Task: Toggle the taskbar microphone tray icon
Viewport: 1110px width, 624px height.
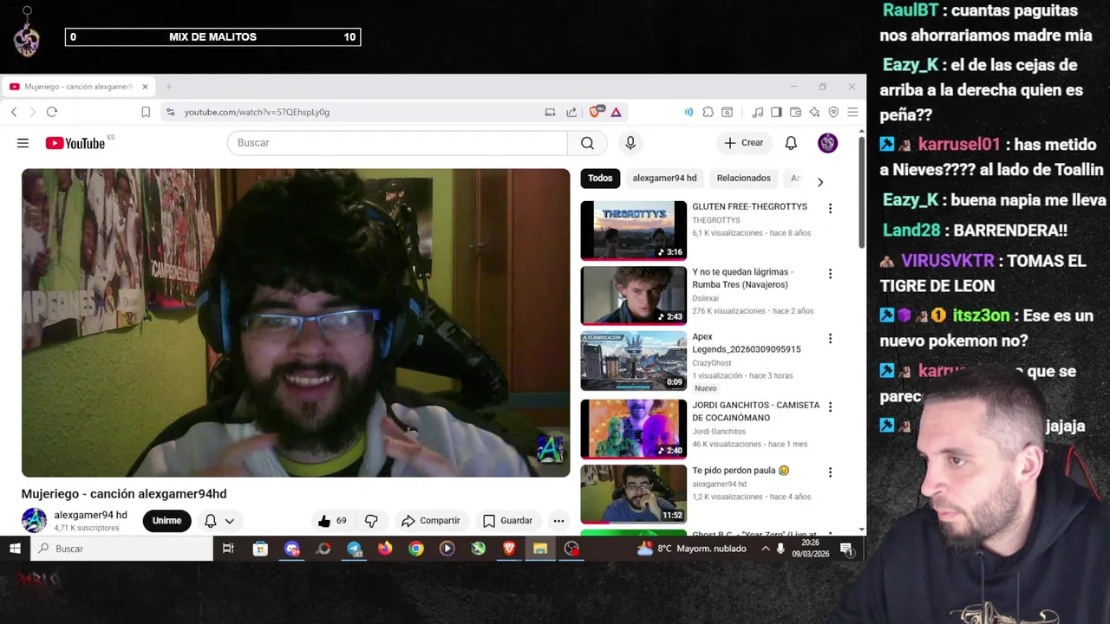Action: 780,549
